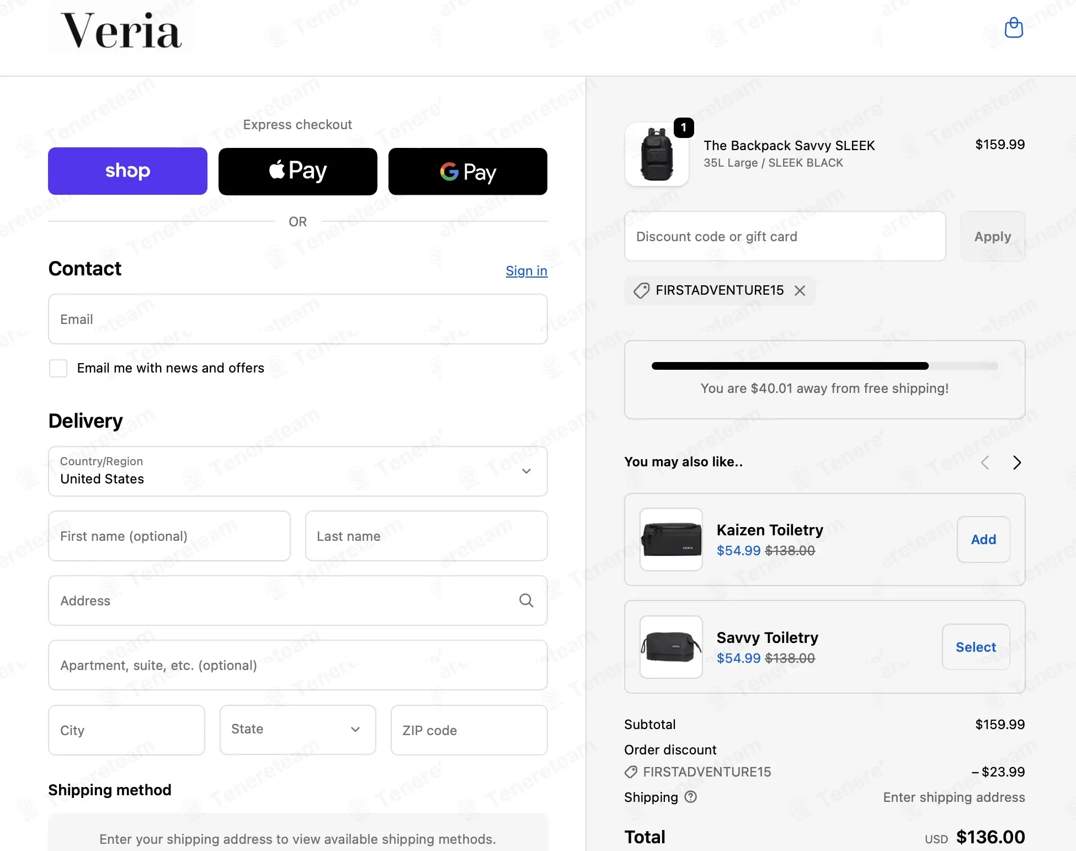
Task: Click the Last name field
Action: [427, 536]
